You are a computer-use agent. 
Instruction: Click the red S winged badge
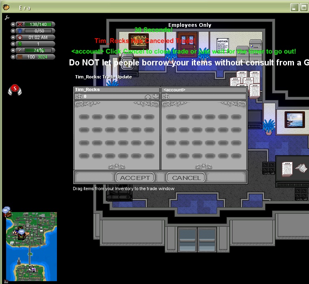pyautogui.click(x=15, y=90)
